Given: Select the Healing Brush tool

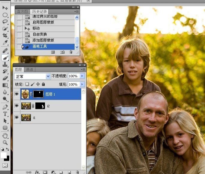Looking at the screenshot, I should [x=5, y=51].
